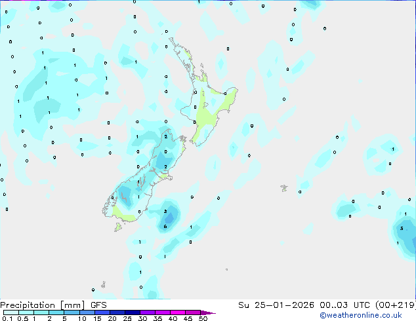
Task: Click the '40' legend label
Action: click(173, 318)
